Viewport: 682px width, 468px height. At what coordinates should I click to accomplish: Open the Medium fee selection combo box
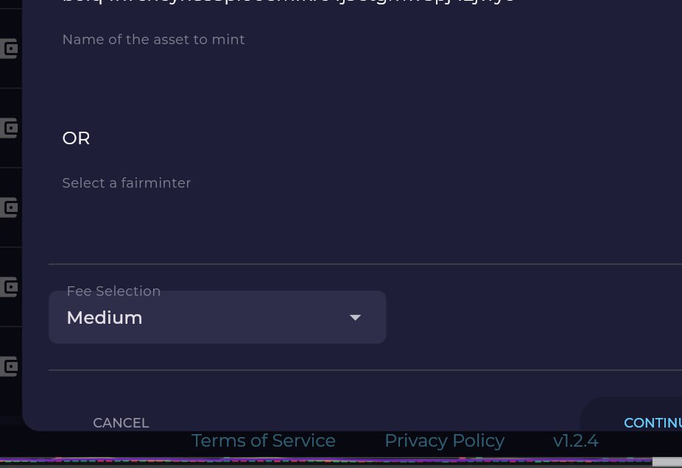tap(217, 317)
